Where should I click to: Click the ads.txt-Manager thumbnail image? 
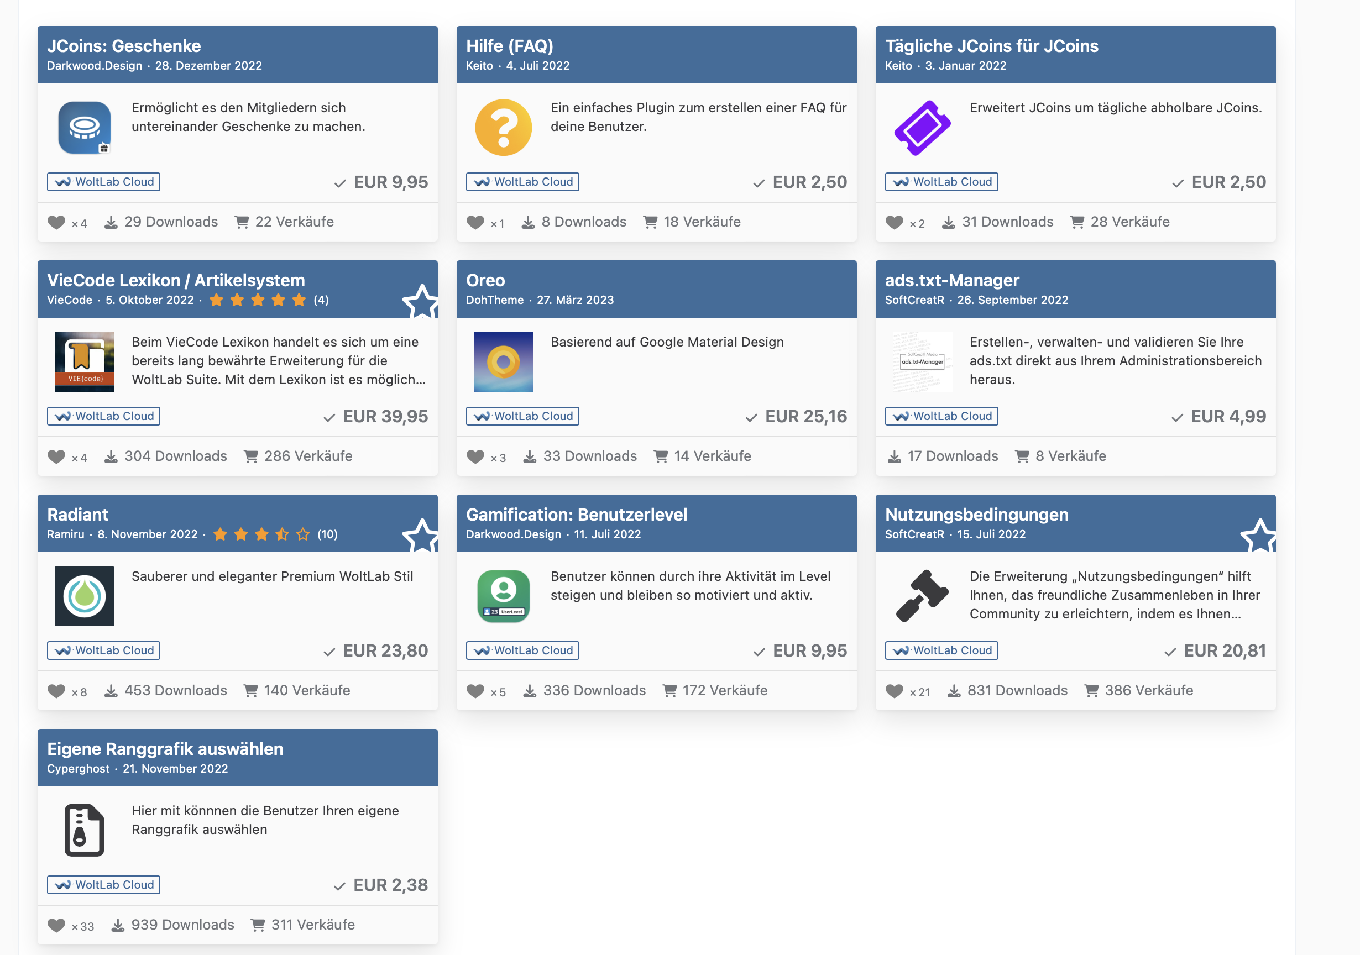pos(922,362)
